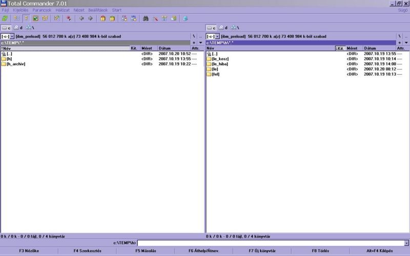Expand command line history dropdown
Image resolution: width=410 pixels, height=256 pixels.
coord(406,243)
